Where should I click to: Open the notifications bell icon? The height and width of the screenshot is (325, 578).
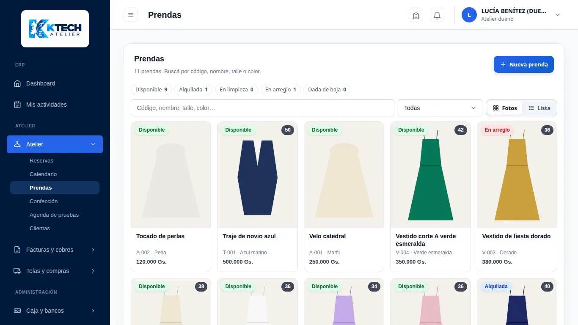(x=437, y=15)
